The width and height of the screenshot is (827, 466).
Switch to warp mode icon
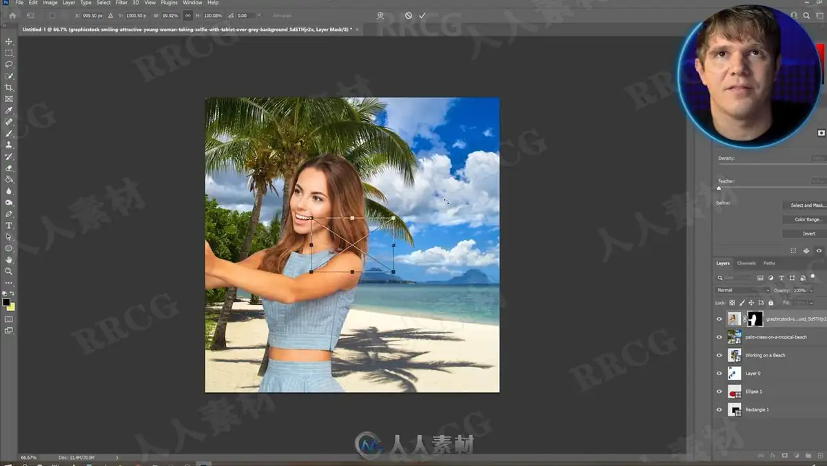(x=380, y=15)
